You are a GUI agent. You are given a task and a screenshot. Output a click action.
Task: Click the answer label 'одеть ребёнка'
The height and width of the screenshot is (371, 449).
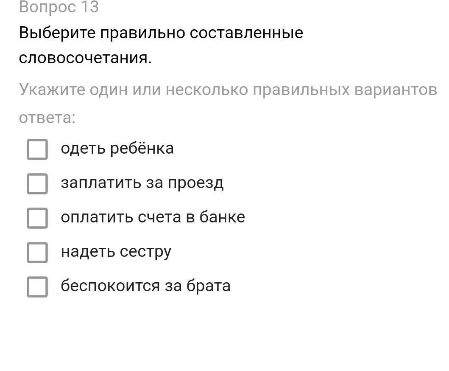coord(117,149)
